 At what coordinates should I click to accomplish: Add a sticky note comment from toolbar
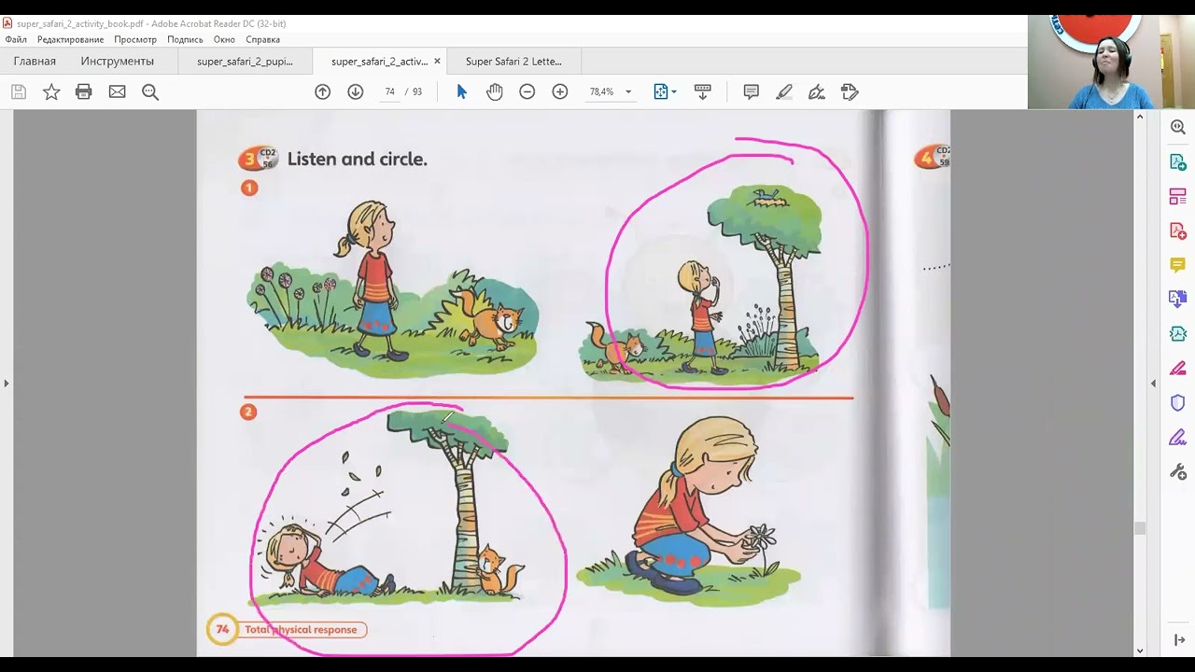pyautogui.click(x=751, y=91)
